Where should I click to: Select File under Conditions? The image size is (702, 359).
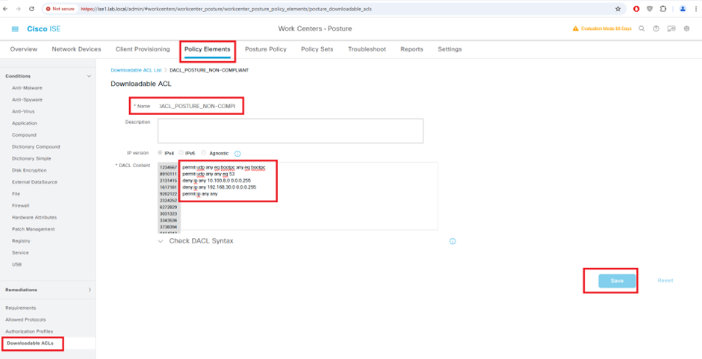point(16,194)
